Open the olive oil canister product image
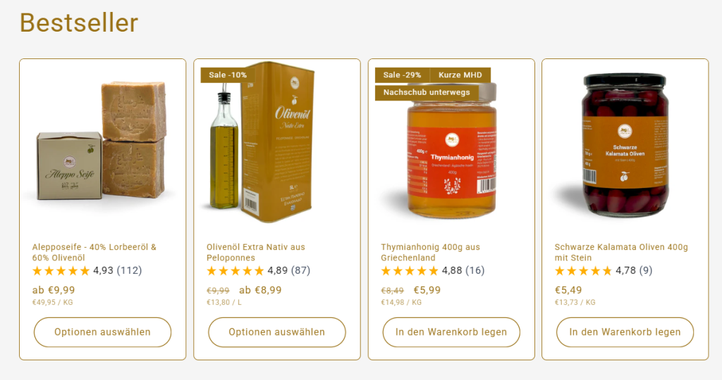The width and height of the screenshot is (722, 380). point(262,142)
